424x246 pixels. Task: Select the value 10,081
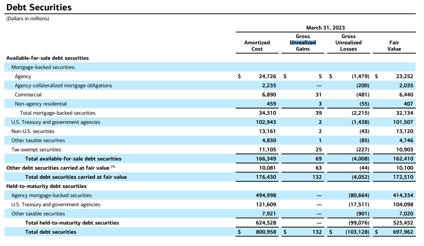[267, 168]
